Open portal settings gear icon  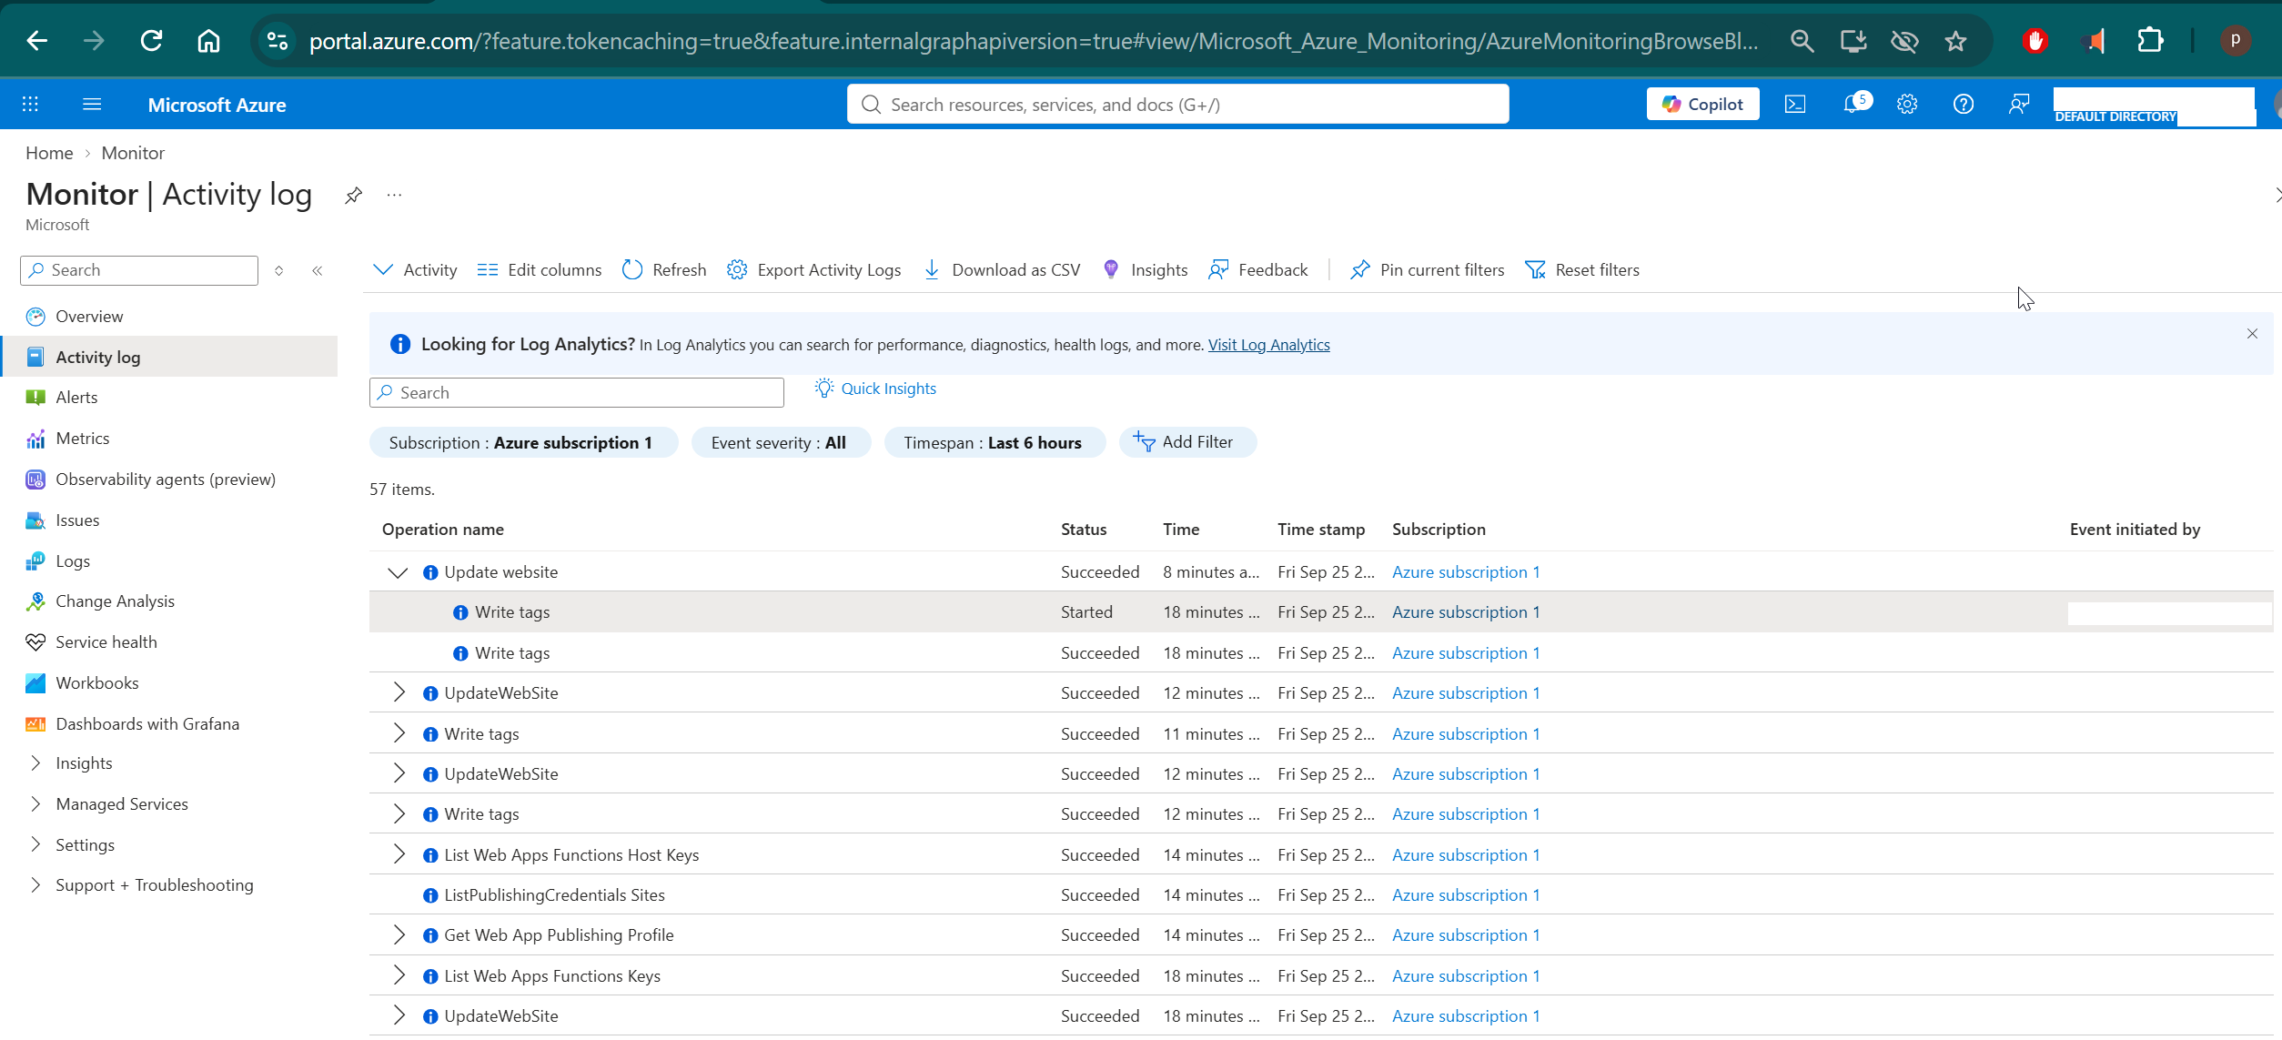(x=1907, y=105)
